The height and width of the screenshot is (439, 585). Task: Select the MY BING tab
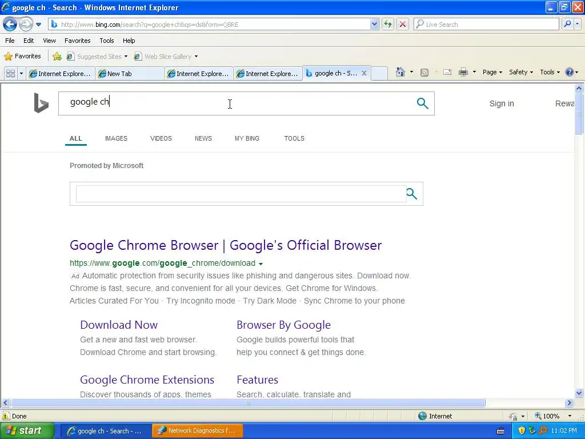point(247,138)
